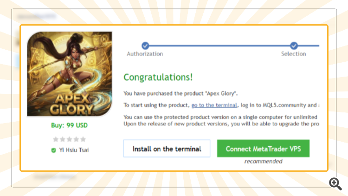Image resolution: width=348 pixels, height=196 pixels.
Task: Click the Buy: 99 USD price label
Action: 70,125
